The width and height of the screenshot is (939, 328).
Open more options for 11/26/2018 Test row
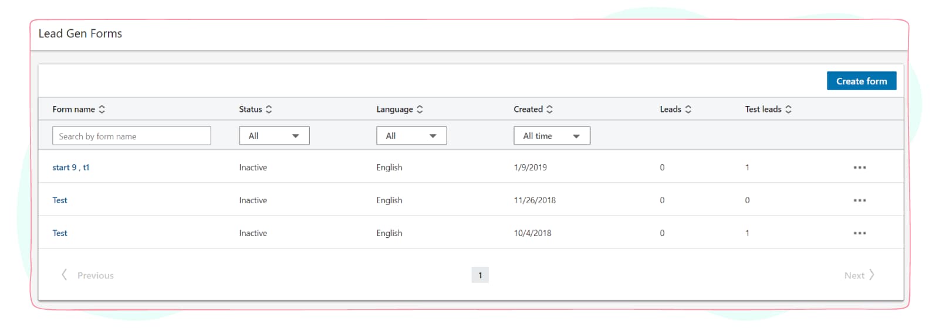click(860, 200)
